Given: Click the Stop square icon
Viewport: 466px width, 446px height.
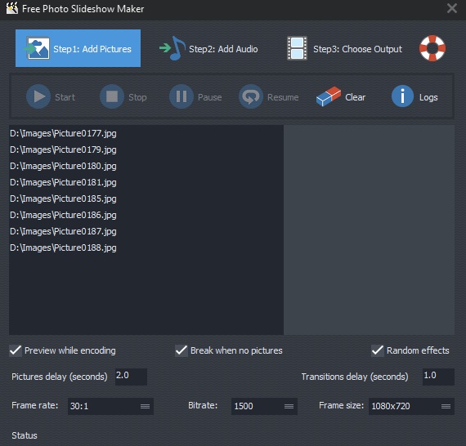Looking at the screenshot, I should pos(112,96).
